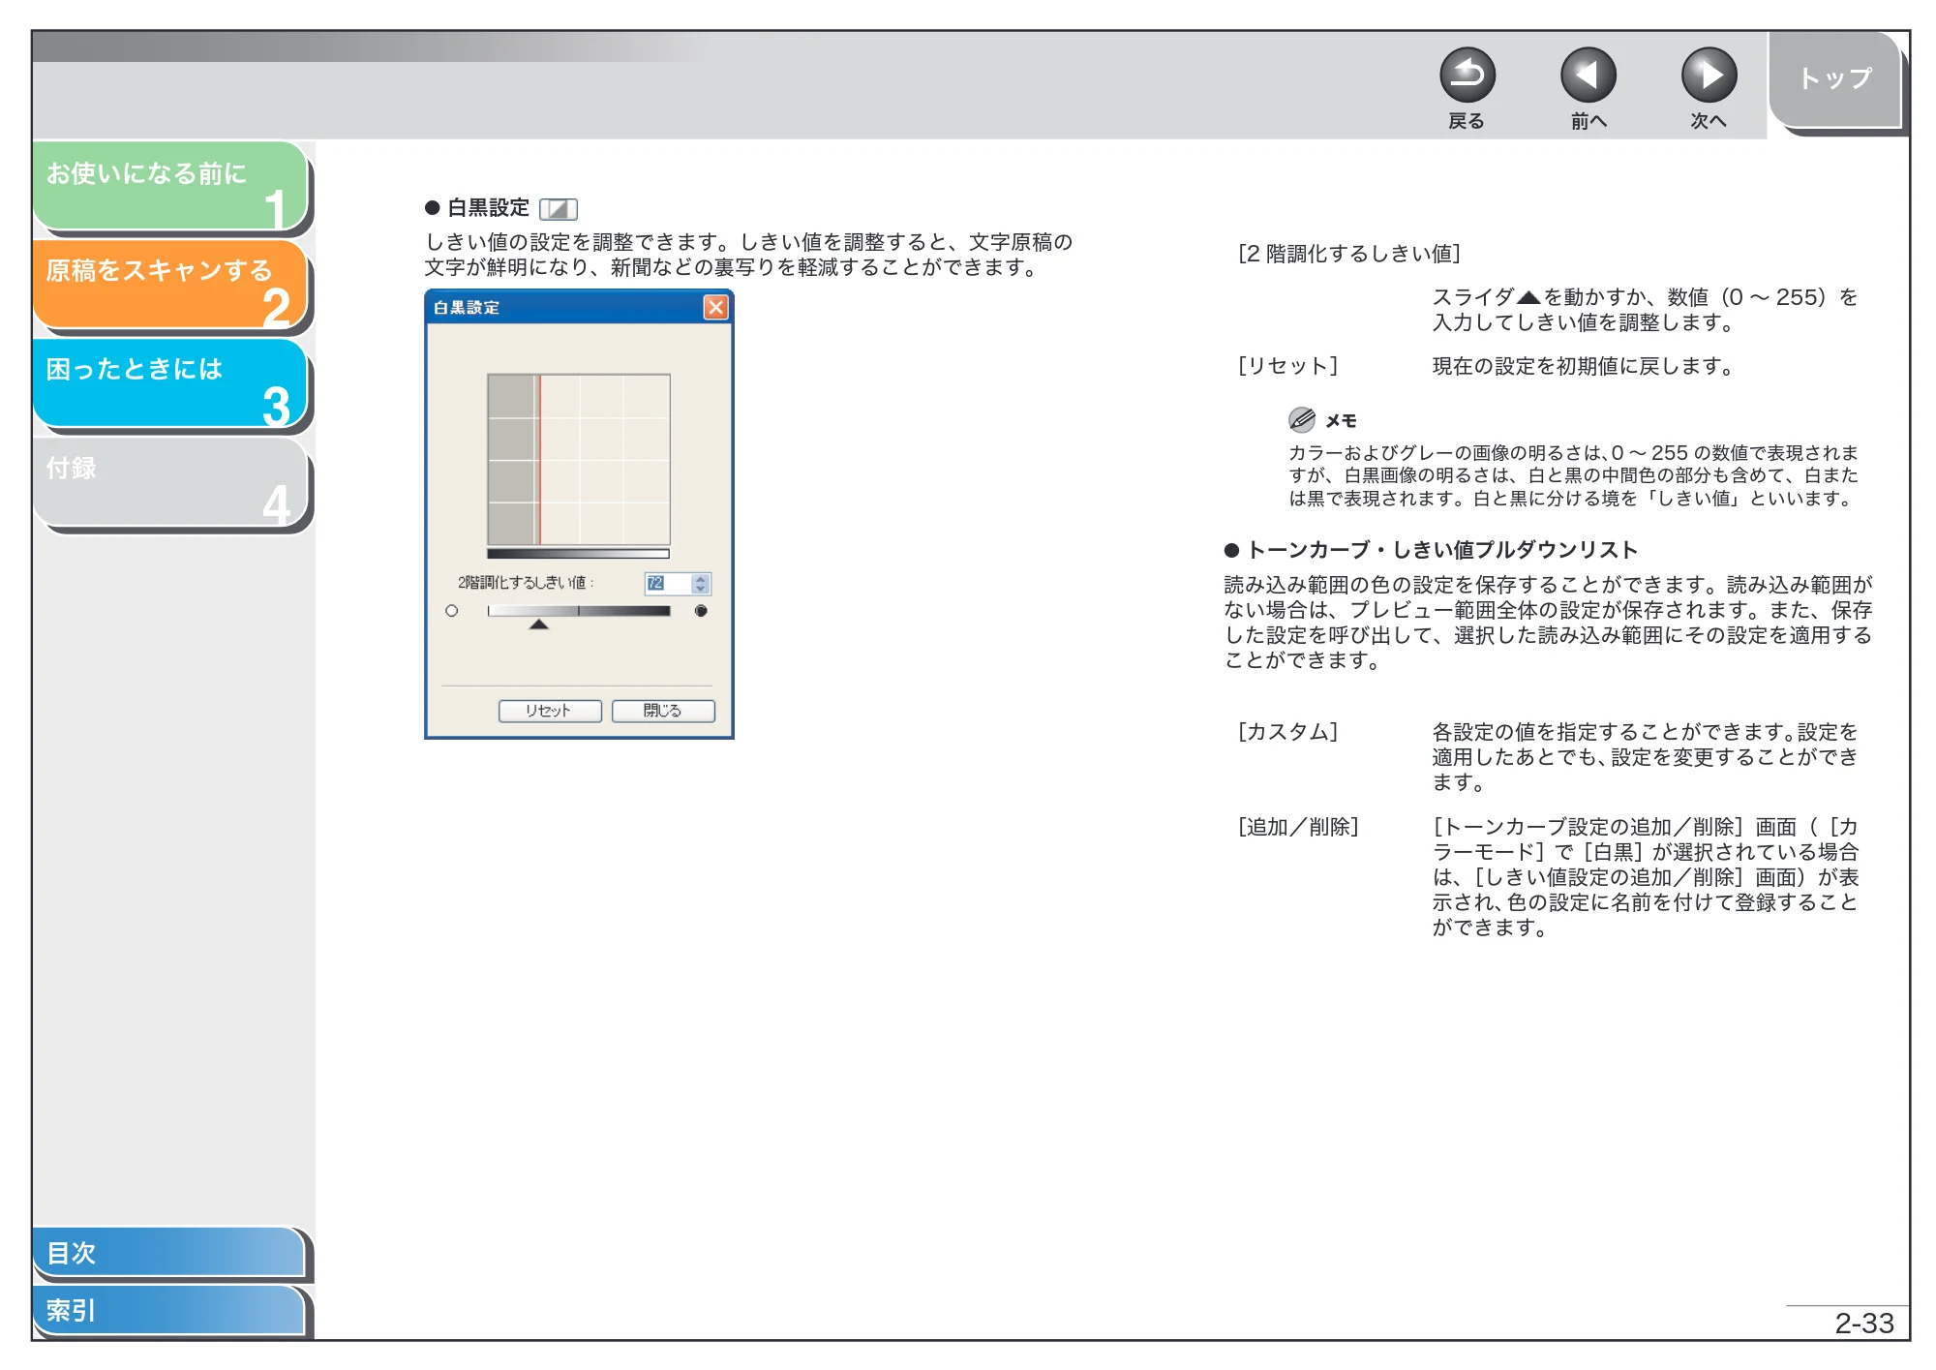1936x1370 pixels.
Task: Click the gradient threshold slider track
Action: click(x=579, y=611)
